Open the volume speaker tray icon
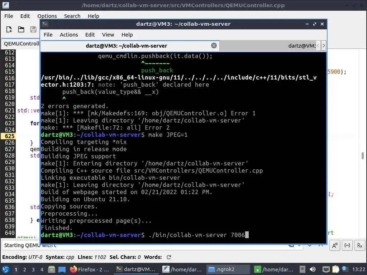367x275 pixels. coord(313,270)
